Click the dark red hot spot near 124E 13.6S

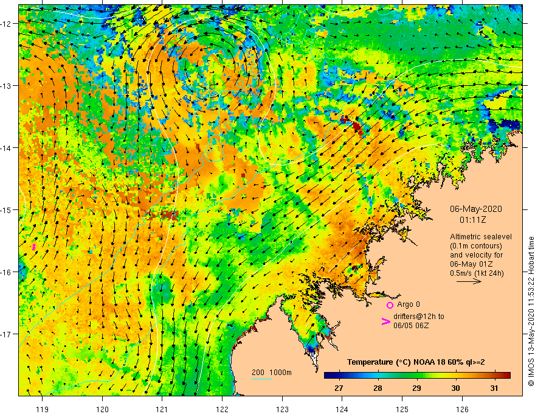click(x=357, y=127)
